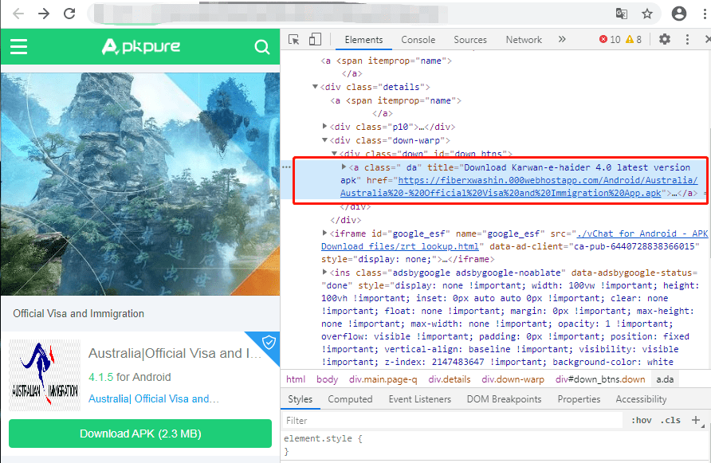
Task: Follow the fiberxwashin APK href link
Action: click(x=519, y=186)
